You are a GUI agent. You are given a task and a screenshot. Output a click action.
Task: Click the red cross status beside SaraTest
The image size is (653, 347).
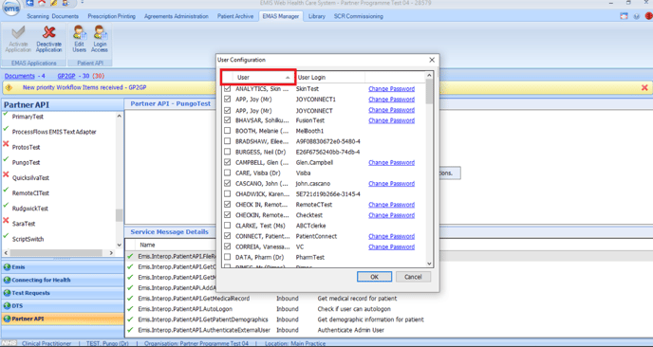point(6,221)
